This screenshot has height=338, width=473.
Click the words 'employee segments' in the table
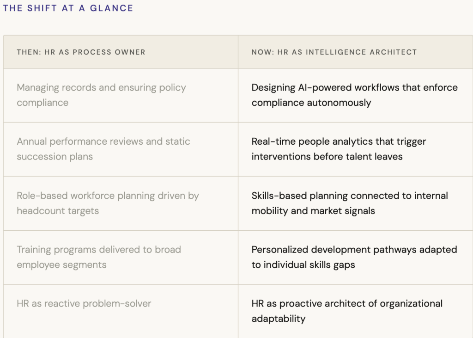pyautogui.click(x=61, y=265)
